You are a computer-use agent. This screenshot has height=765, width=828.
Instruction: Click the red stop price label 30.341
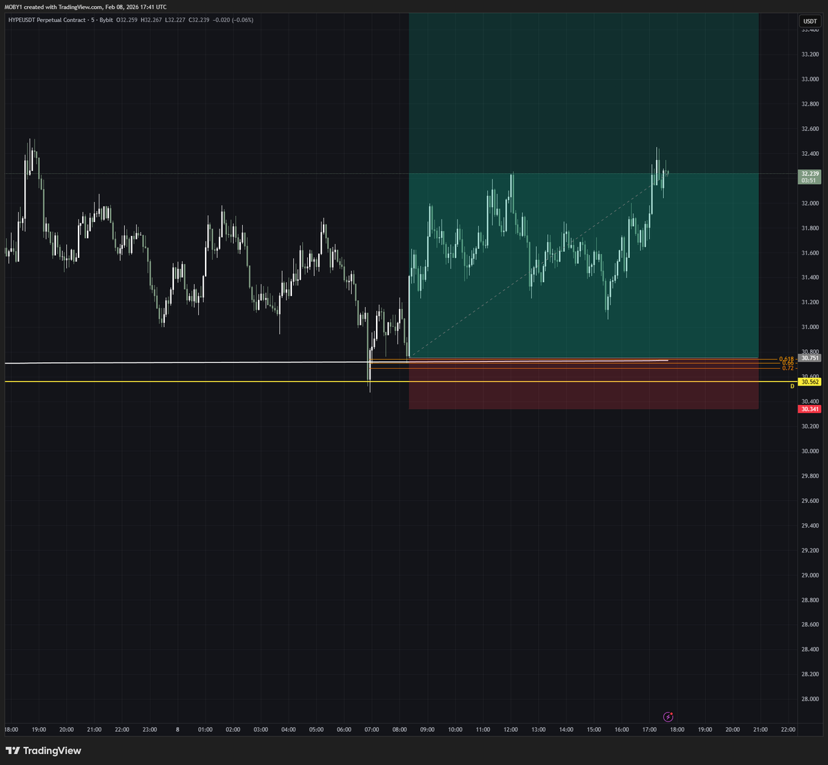pos(809,409)
